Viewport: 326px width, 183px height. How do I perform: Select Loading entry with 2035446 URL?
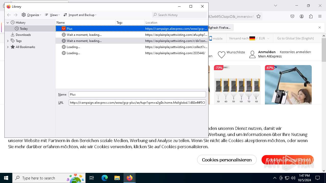coord(132,53)
